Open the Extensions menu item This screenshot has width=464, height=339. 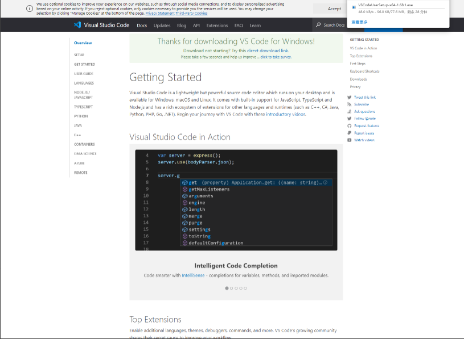(217, 25)
